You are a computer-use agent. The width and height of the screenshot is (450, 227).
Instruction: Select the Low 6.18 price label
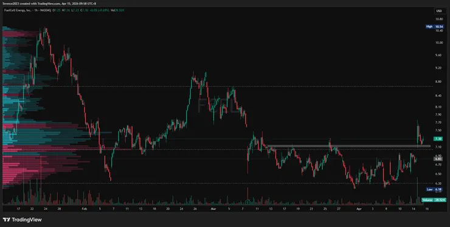click(435, 189)
